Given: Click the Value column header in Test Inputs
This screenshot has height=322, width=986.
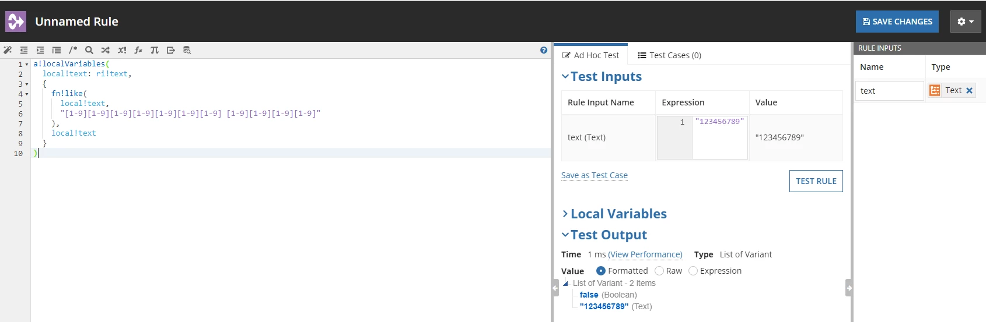Looking at the screenshot, I should point(766,102).
